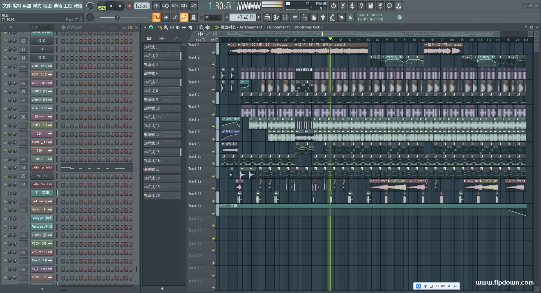Viewport: 541px width, 293px height.
Task: Stop playback with the stop button
Action: click(120, 6)
